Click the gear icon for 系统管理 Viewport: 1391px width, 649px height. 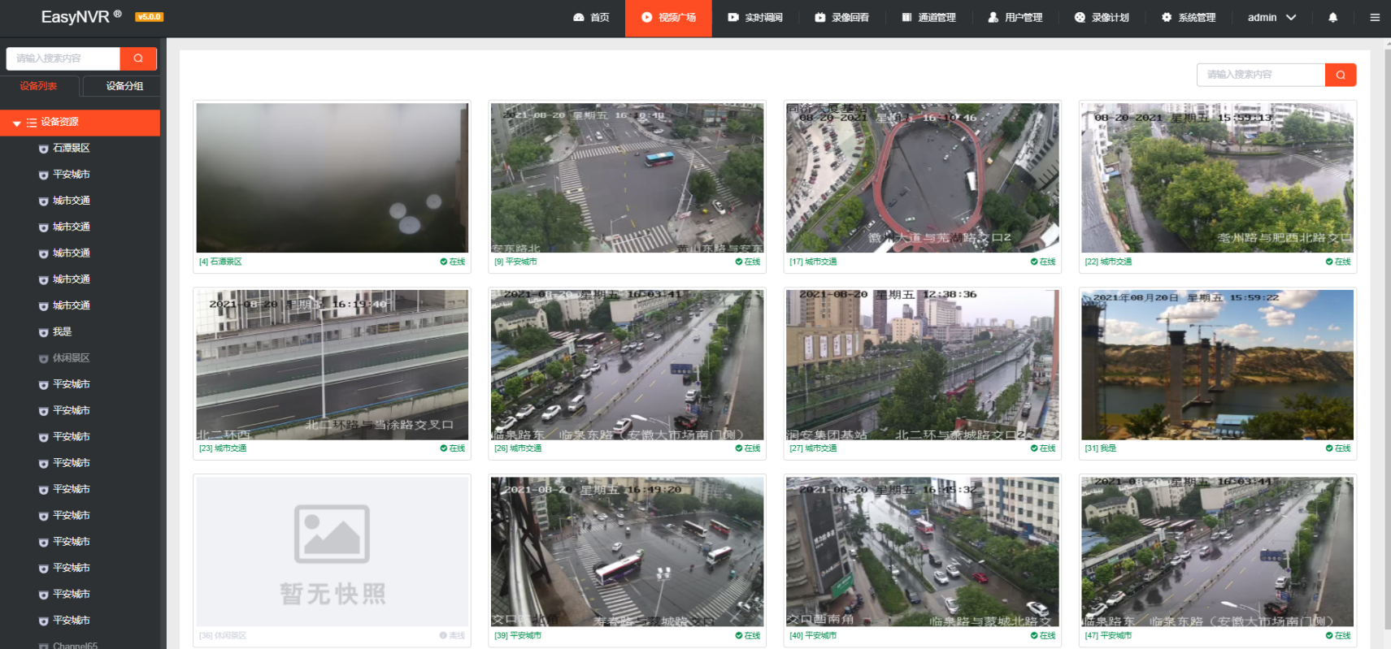tap(1167, 17)
